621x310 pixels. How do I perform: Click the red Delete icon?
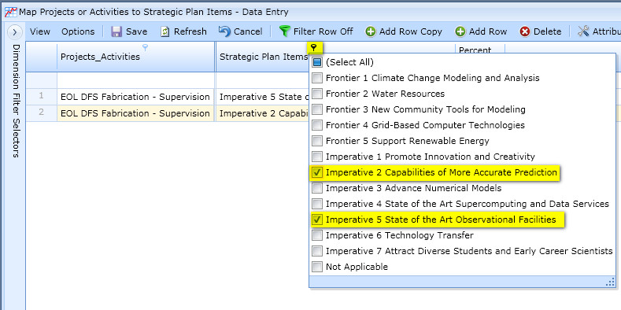525,31
